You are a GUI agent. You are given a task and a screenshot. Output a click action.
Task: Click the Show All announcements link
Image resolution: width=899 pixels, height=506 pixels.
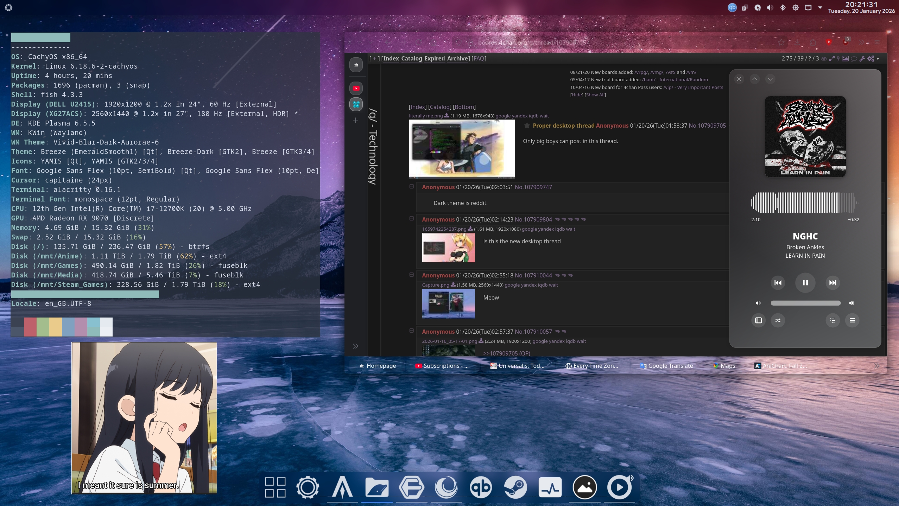click(x=595, y=95)
